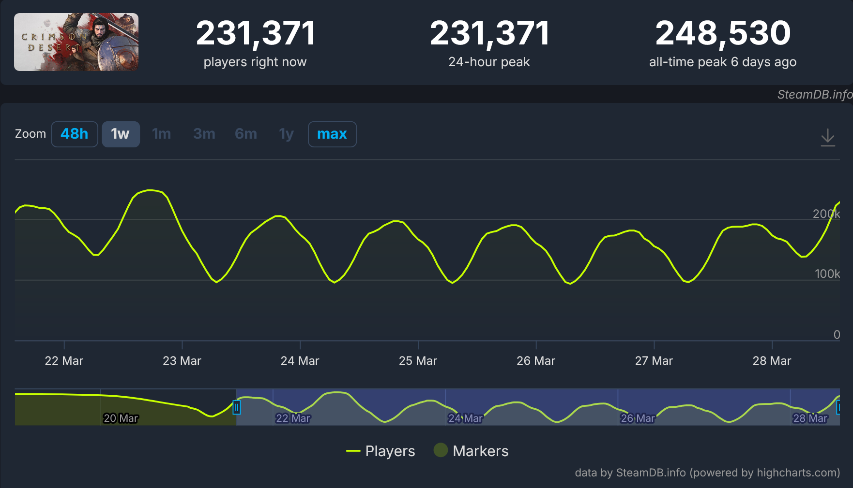This screenshot has height=488, width=853.
Task: Click the 231,371 players right now count
Action: pos(256,33)
